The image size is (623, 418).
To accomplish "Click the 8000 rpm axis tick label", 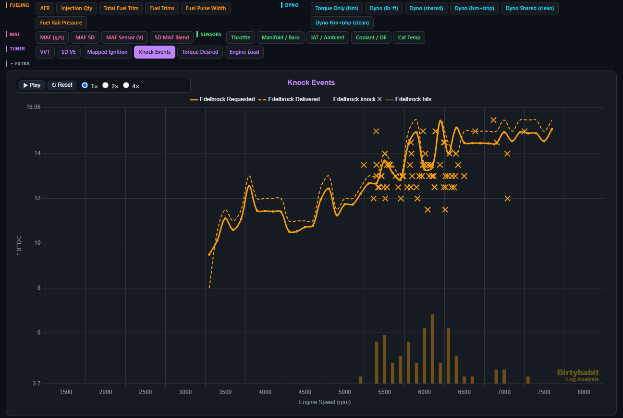I will pyautogui.click(x=584, y=392).
